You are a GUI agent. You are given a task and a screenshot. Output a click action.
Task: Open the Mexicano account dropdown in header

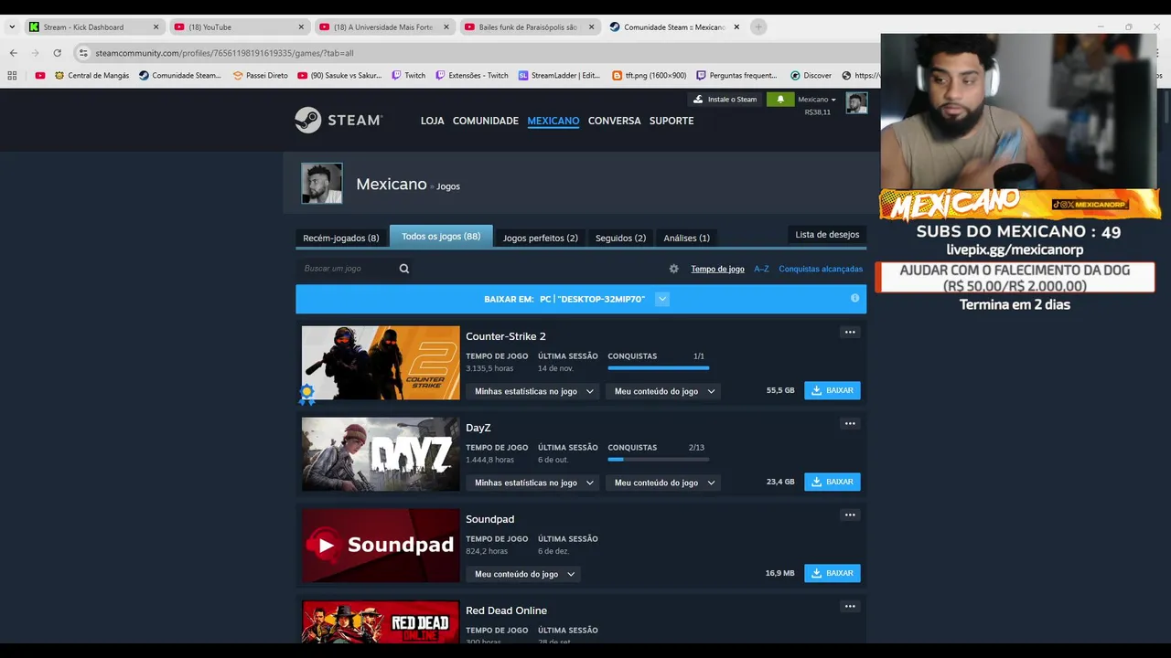[816, 99]
